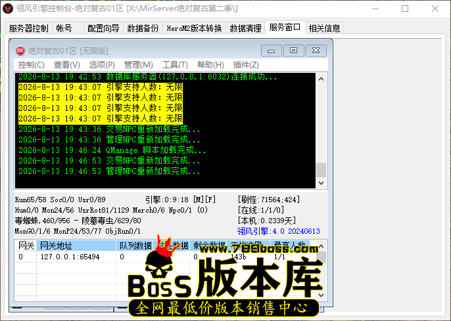
Task: Select the 服务窗口 tab
Action: (285, 28)
